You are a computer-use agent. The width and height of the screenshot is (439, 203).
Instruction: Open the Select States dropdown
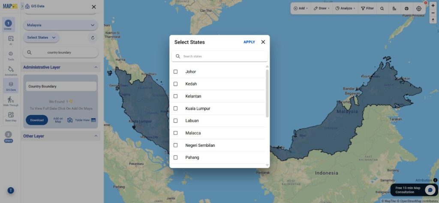[x=41, y=37]
